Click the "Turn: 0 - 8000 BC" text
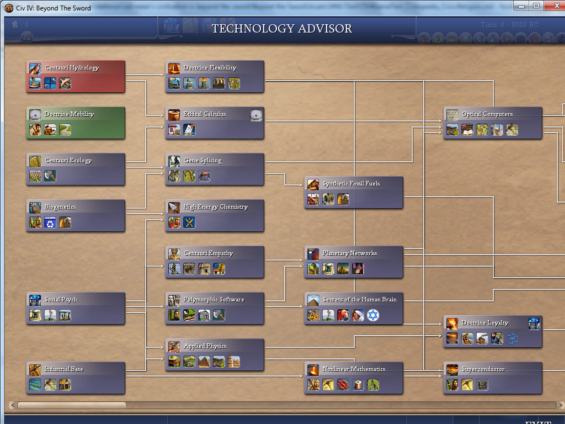 [x=509, y=25]
